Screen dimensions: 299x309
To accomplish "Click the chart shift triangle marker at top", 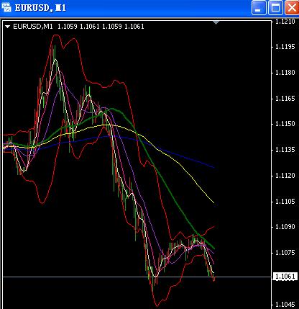I will click(216, 22).
